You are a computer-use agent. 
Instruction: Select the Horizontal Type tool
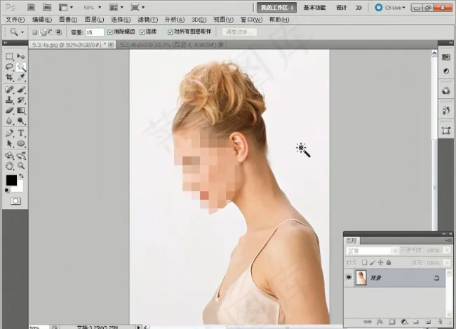pyautogui.click(x=21, y=133)
